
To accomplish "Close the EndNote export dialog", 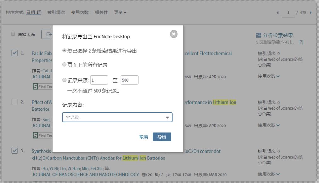I will 174,34.
